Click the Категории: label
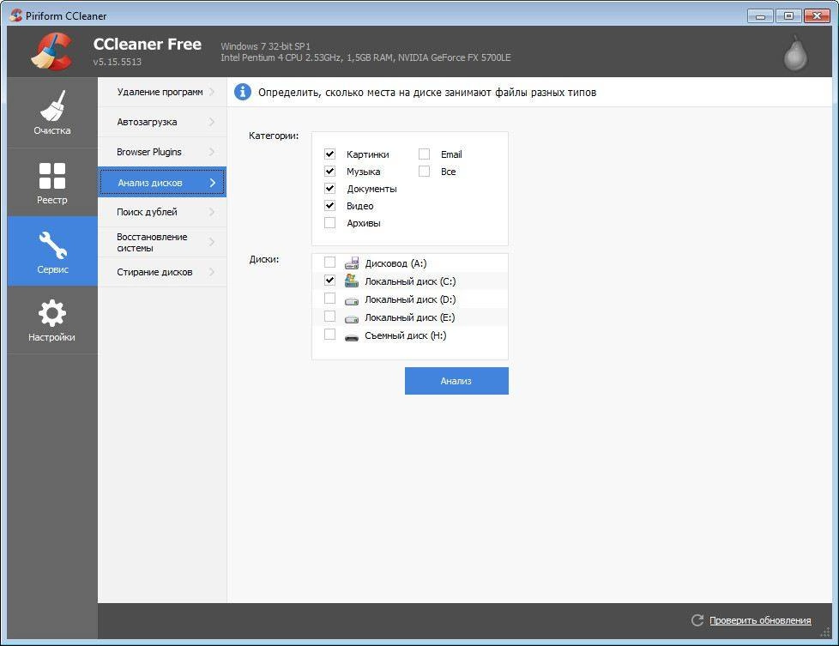 point(274,136)
